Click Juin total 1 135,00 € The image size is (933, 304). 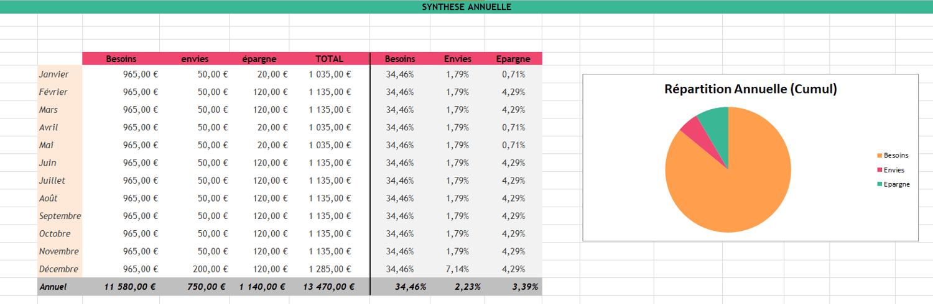(x=330, y=163)
